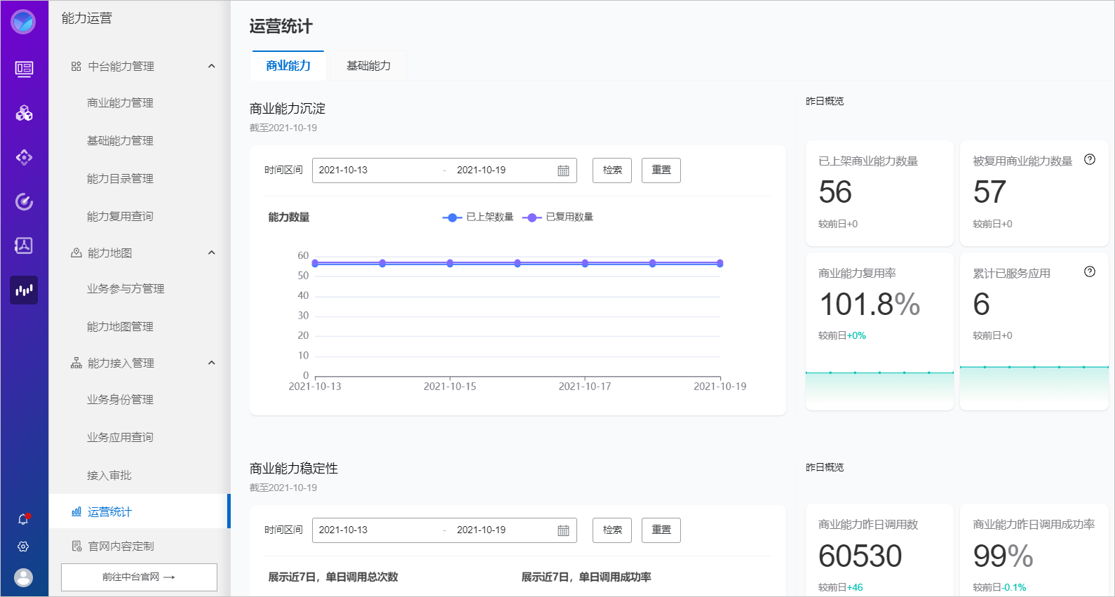The width and height of the screenshot is (1115, 597).
Task: Collapse the 能力地图 group chevron
Action: point(211,253)
